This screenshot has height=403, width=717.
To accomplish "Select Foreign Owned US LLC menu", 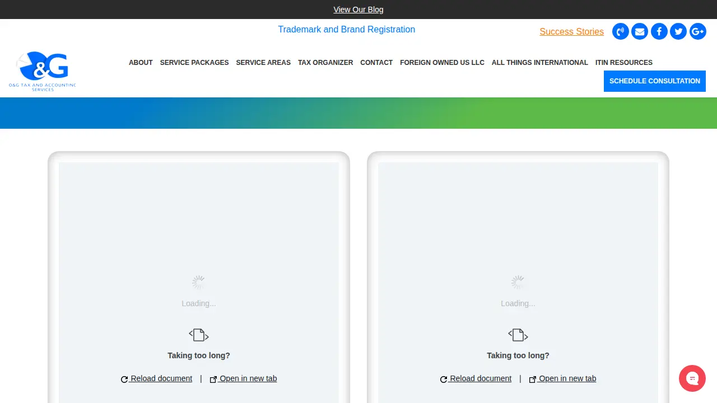I will tap(442, 63).
